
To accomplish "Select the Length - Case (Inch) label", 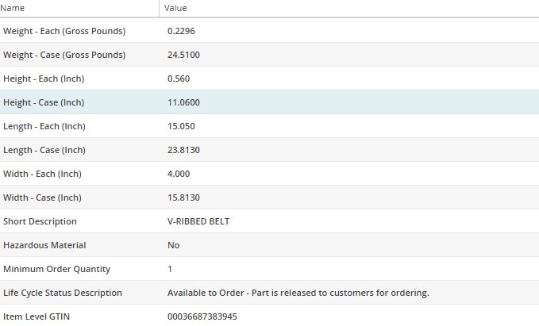I will [44, 150].
